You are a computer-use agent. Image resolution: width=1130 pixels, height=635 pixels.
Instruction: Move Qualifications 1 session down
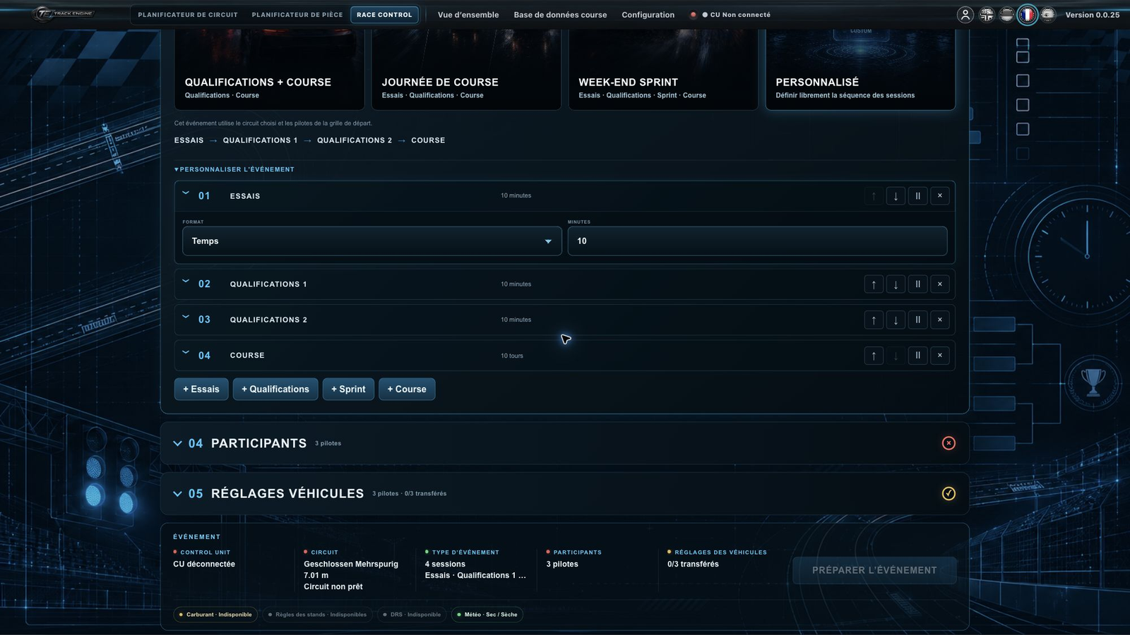[896, 284]
